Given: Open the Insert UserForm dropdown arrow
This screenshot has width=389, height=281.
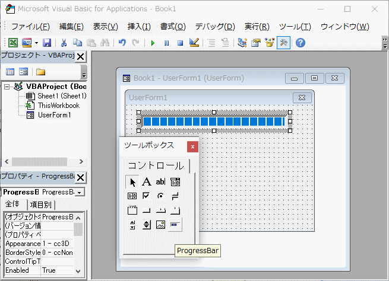Looking at the screenshot, I should click(36, 43).
